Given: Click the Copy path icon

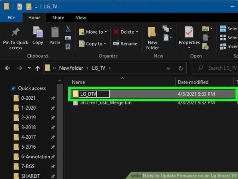Looking at the screenshot, I should [68, 38].
